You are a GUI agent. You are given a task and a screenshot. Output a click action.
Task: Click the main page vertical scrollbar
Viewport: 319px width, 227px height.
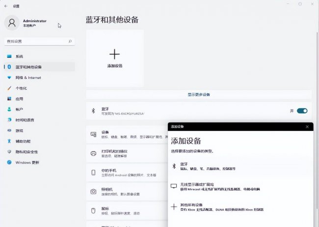pyautogui.click(x=318, y=120)
